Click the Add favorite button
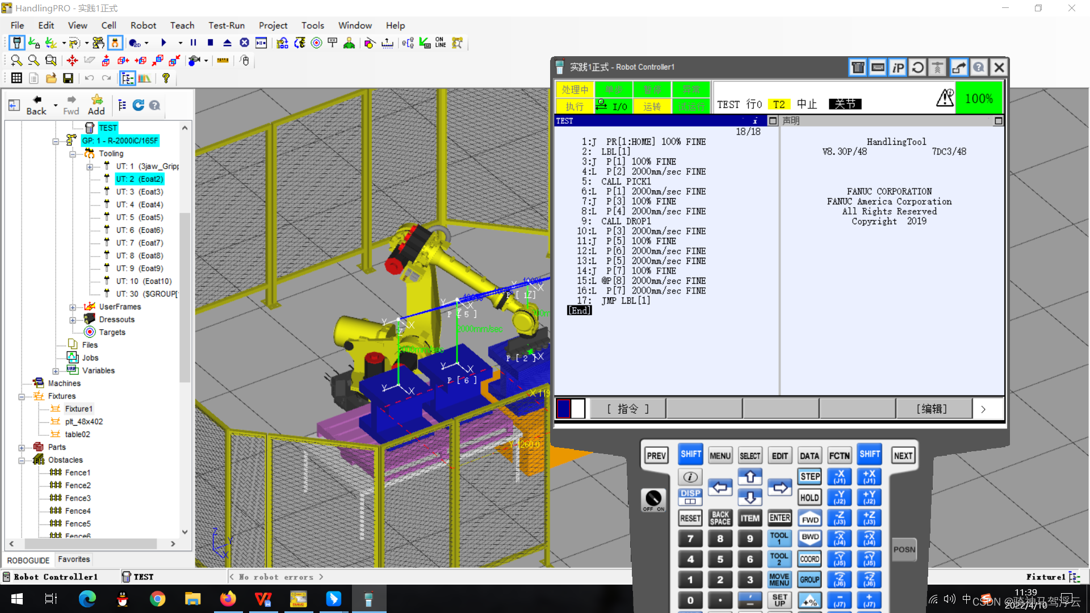 (x=96, y=105)
